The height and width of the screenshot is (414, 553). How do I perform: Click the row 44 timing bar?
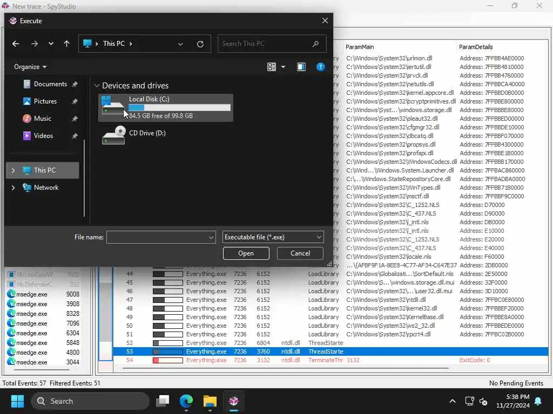[168, 274]
